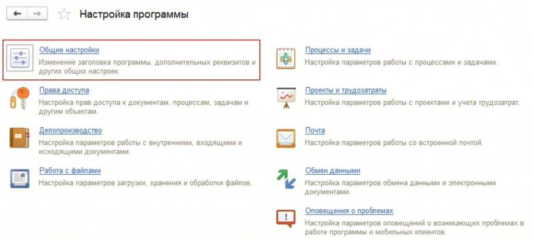Click the Права доступа key icon
The width and height of the screenshot is (534, 240).
click(x=20, y=98)
